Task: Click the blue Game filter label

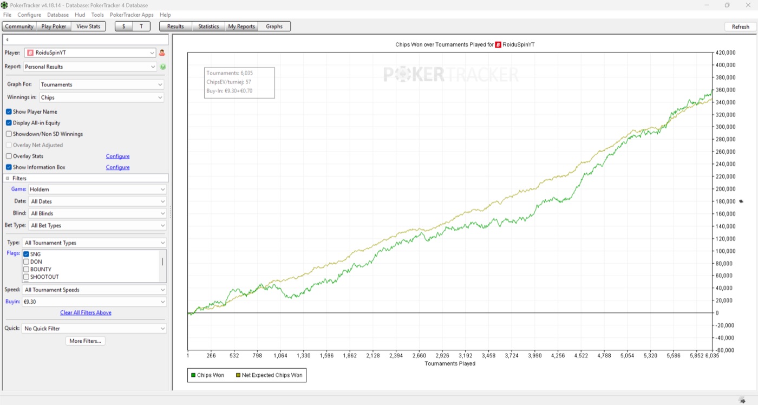Action: point(18,189)
